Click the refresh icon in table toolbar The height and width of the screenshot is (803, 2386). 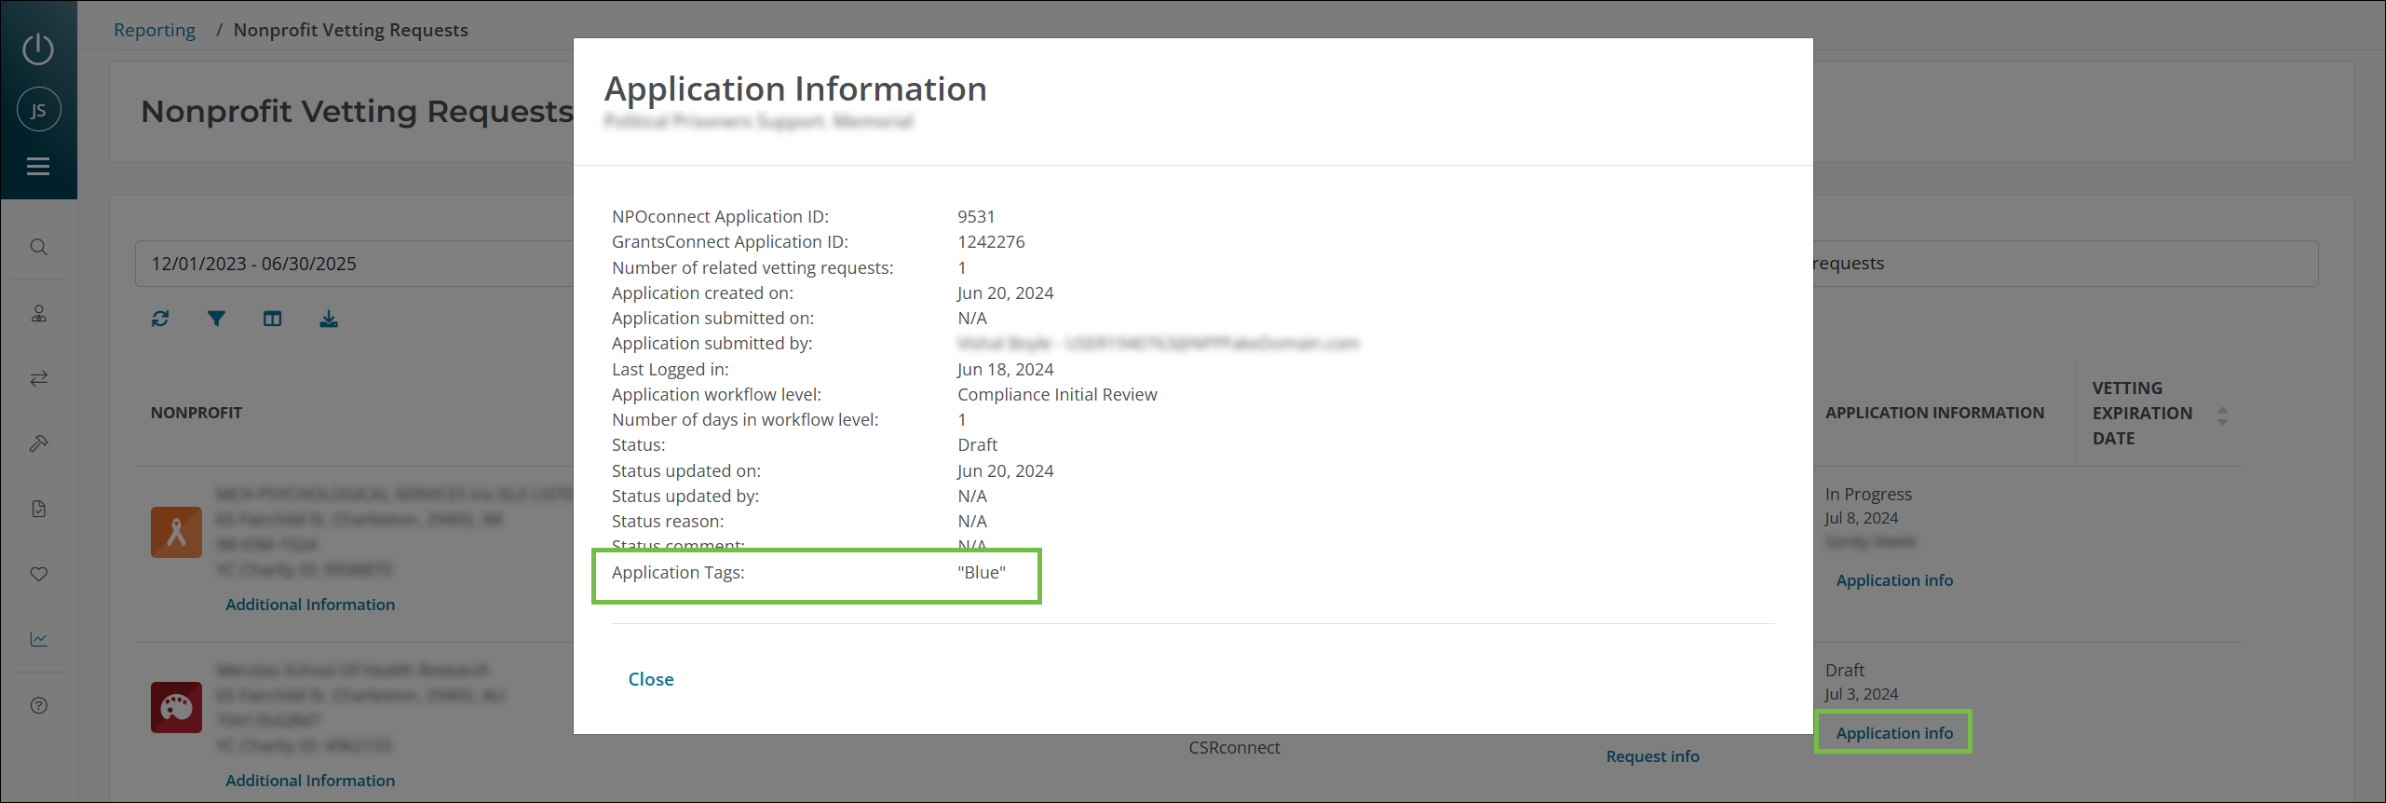tap(160, 319)
